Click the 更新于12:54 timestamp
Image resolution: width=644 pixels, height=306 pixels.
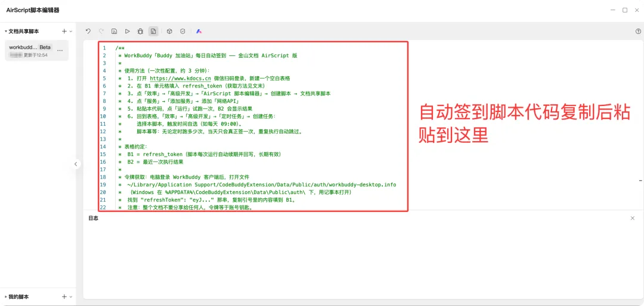tap(35, 55)
